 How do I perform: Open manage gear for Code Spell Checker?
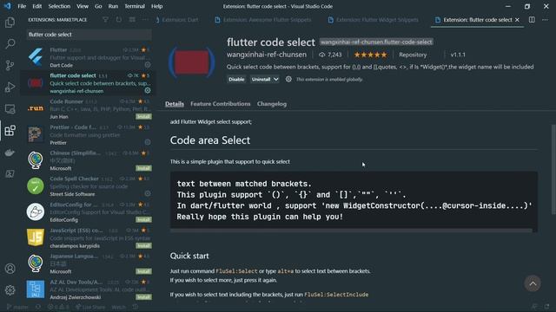tap(148, 193)
